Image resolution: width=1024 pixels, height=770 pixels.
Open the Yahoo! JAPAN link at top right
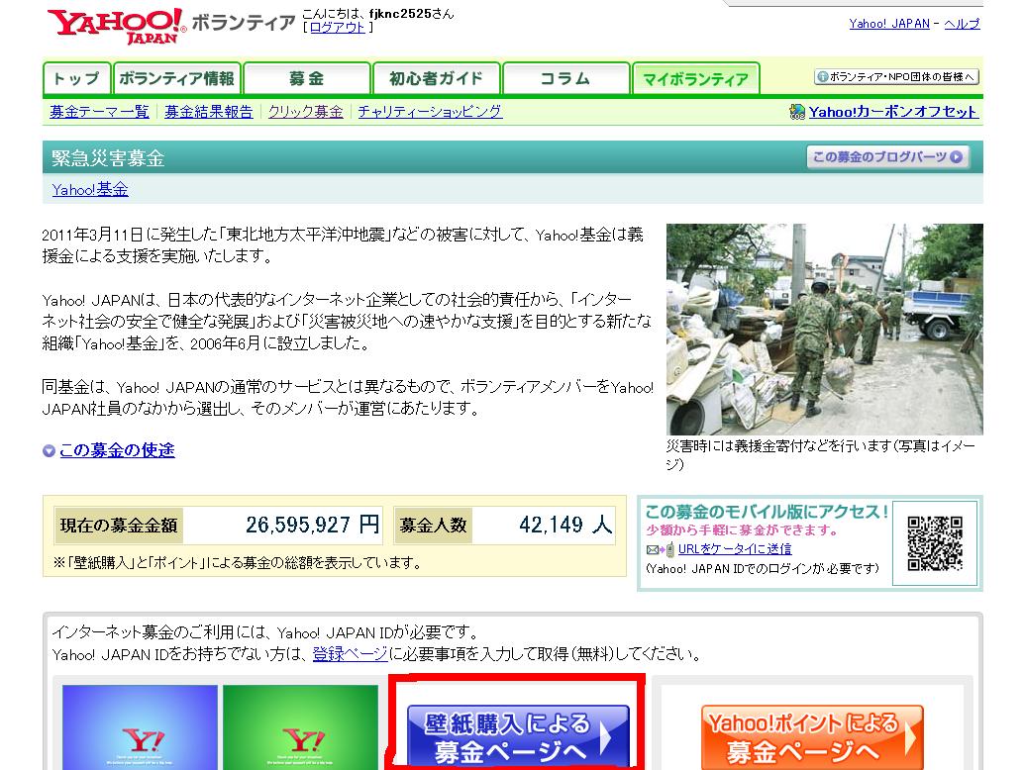pos(888,24)
